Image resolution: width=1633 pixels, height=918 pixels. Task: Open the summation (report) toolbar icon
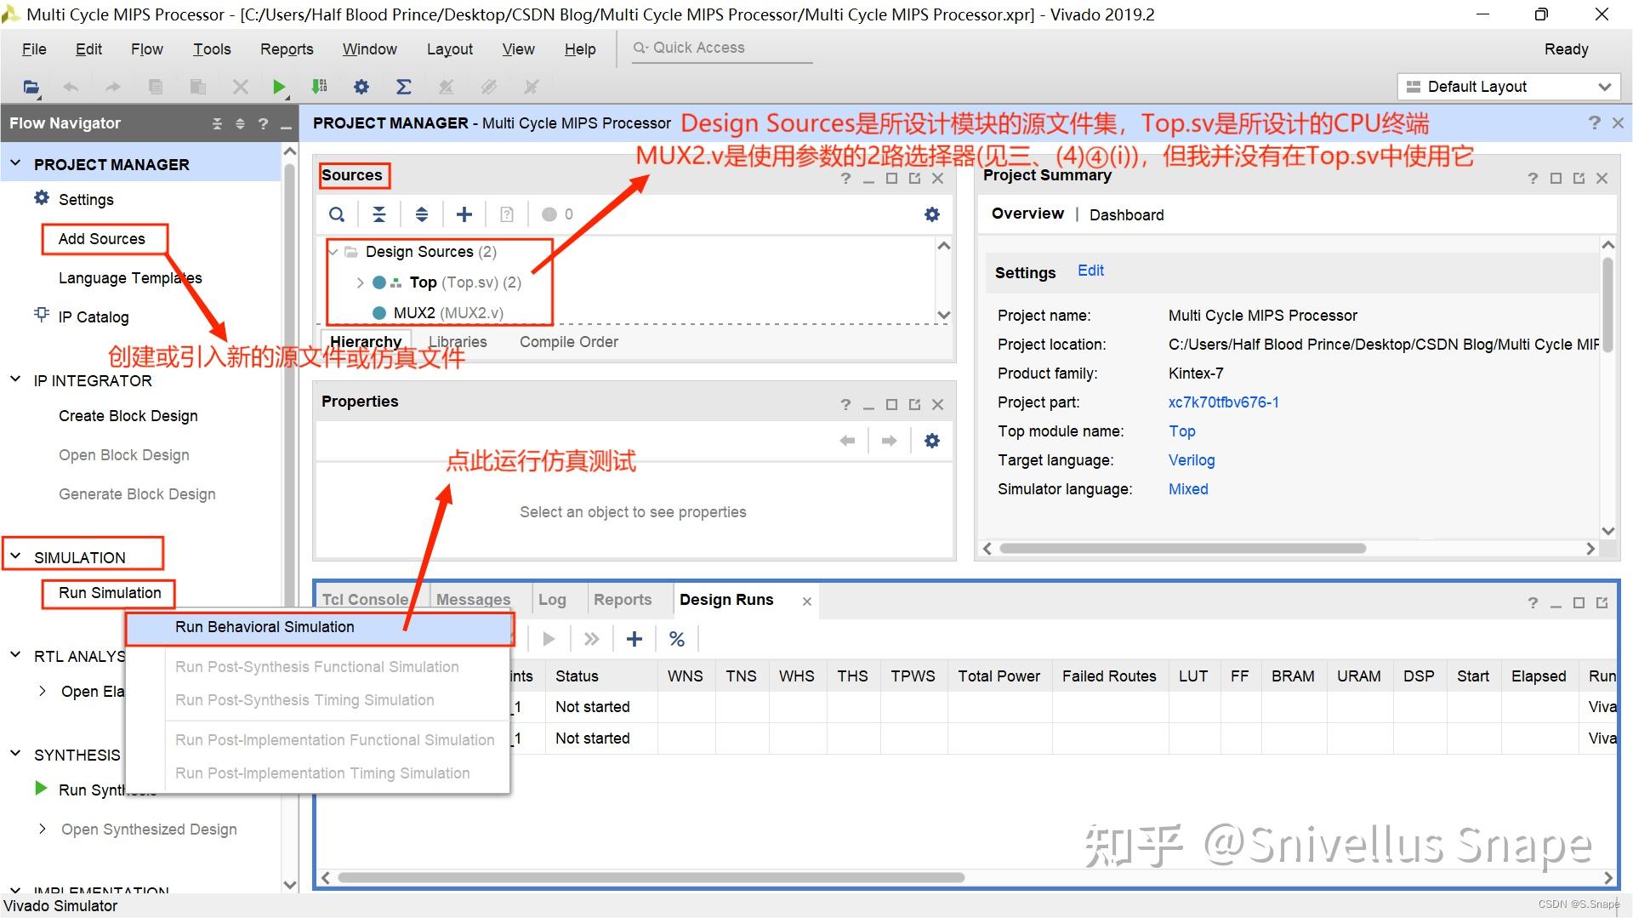(x=404, y=86)
